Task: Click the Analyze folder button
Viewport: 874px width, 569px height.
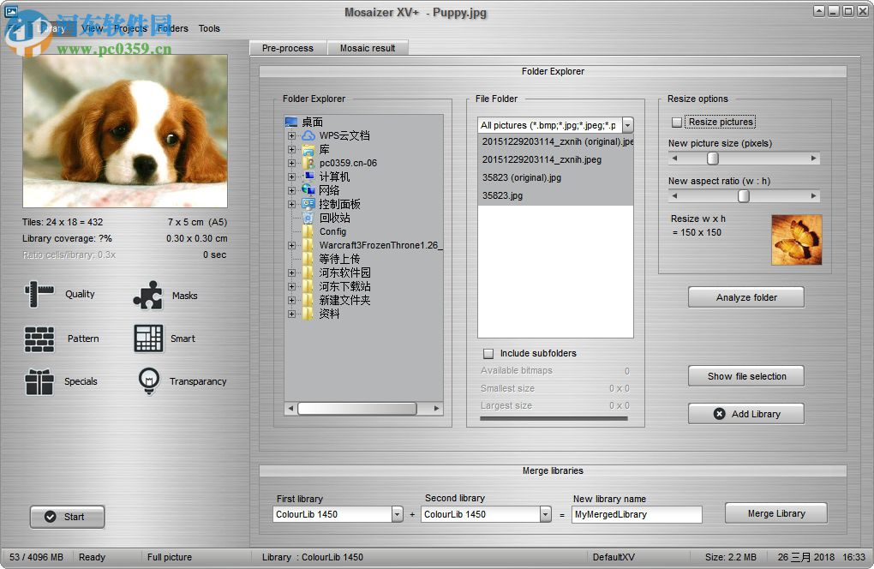Action: (745, 296)
